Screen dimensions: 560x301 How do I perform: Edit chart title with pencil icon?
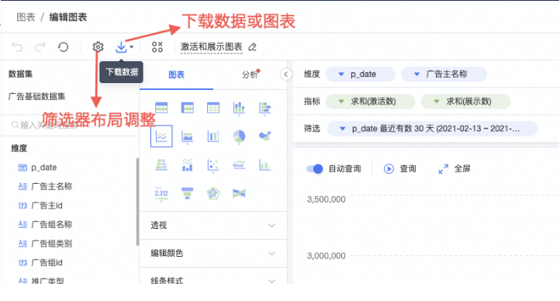253,47
